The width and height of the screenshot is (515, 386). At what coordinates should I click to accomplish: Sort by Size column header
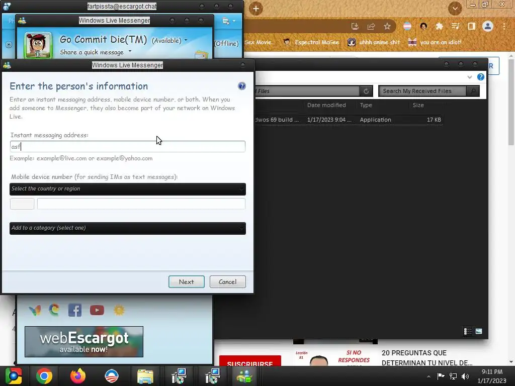pyautogui.click(x=418, y=105)
